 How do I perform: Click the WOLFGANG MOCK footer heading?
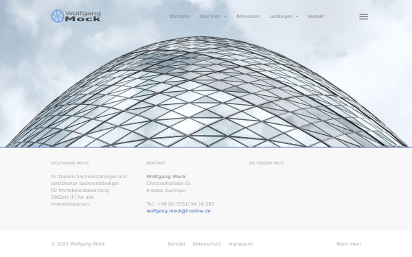[70, 163]
